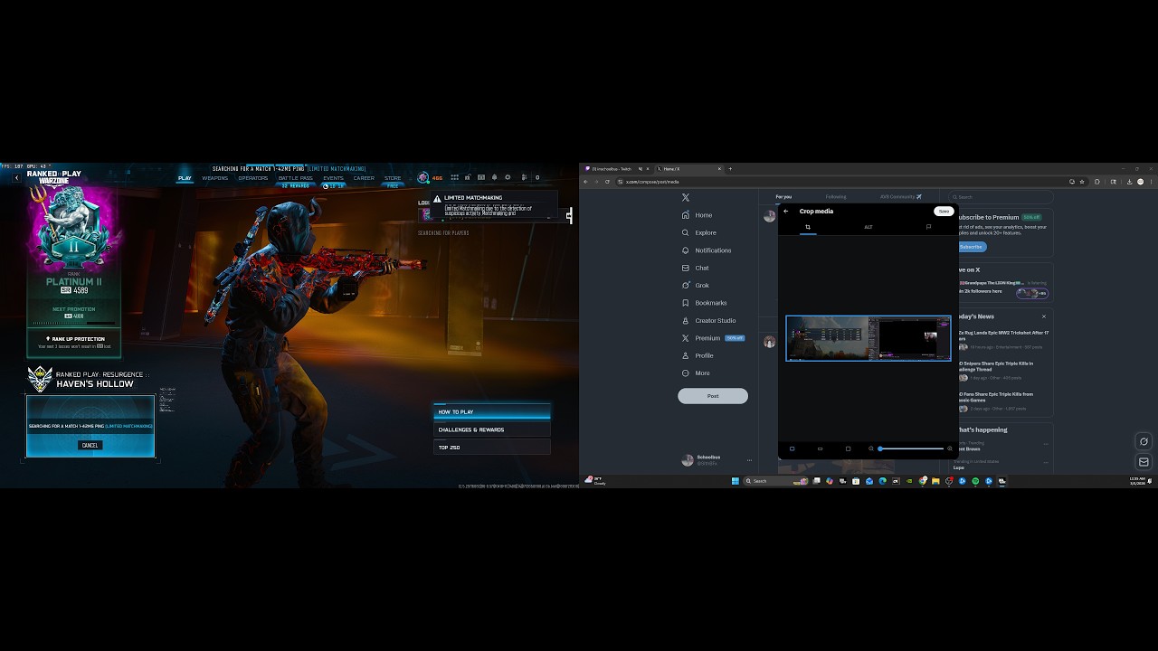Go back in Warzone menu
The width and height of the screenshot is (1158, 651).
16,177
